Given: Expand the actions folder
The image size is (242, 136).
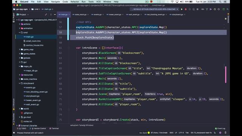Looking at the screenshot, I should pos(20,24).
